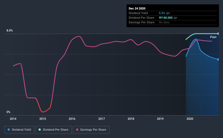Click the 2015 x-axis label
Image resolution: width=223 pixels, height=138 pixels.
tap(43, 119)
